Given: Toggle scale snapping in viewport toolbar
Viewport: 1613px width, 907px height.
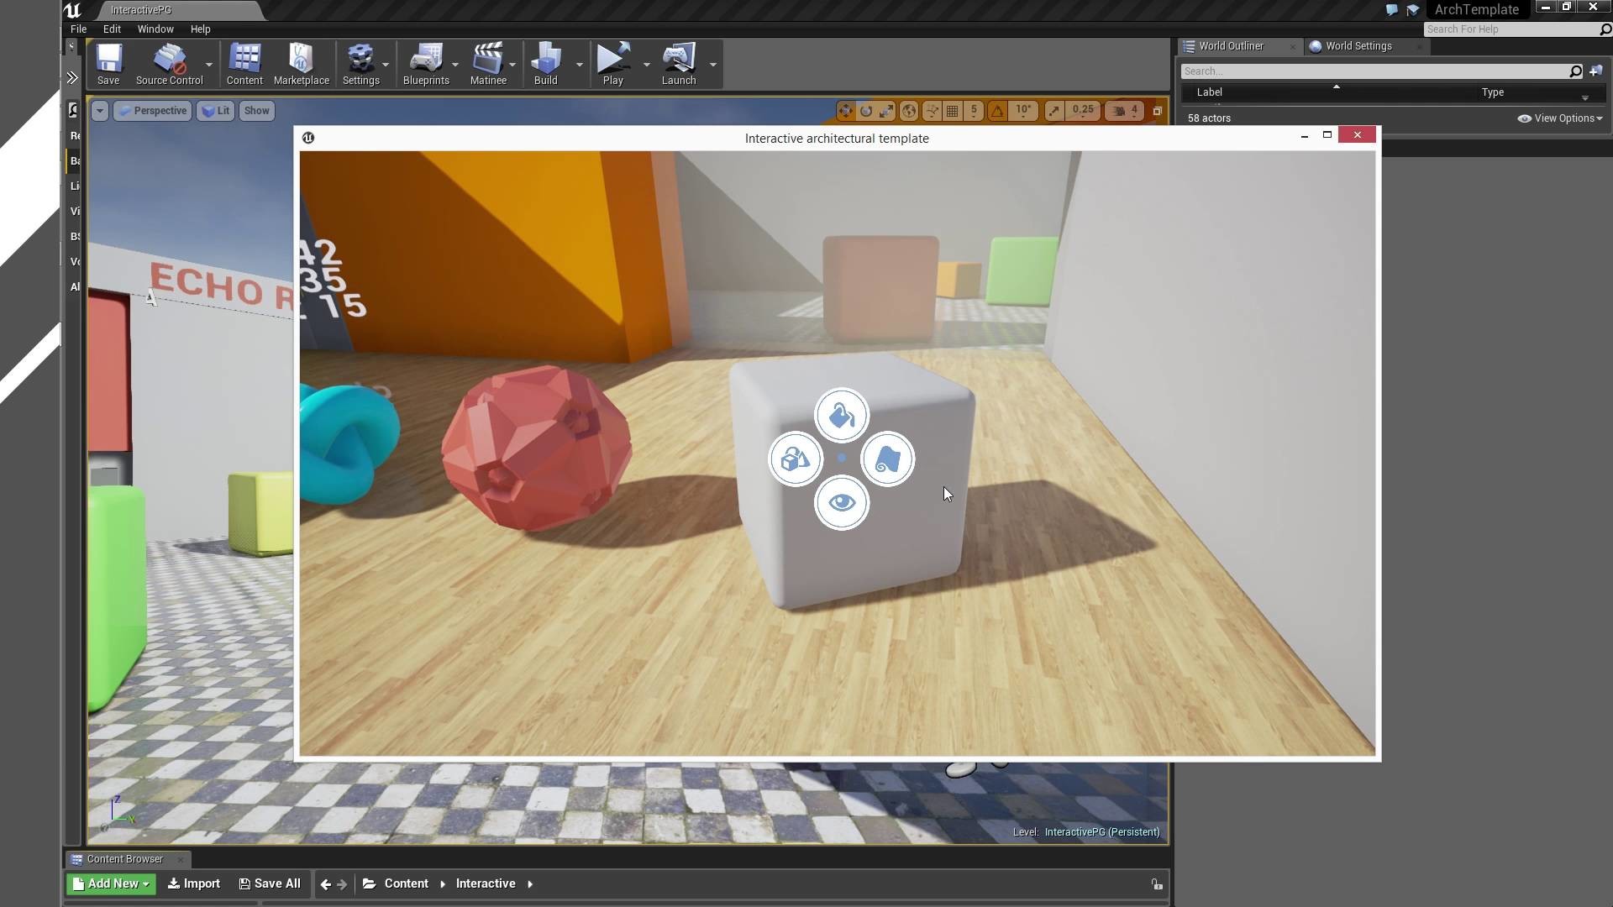Looking at the screenshot, I should tap(1054, 111).
